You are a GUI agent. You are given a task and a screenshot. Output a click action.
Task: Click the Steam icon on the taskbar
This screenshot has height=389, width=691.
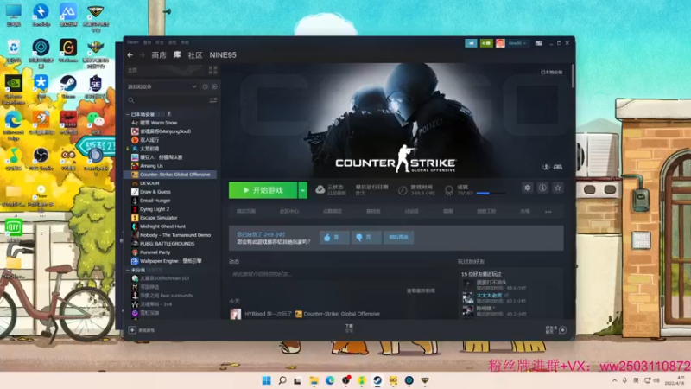[x=377, y=380]
